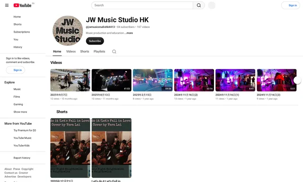
Task: Open the 33:14 video thumbnail
Action: coord(194,80)
